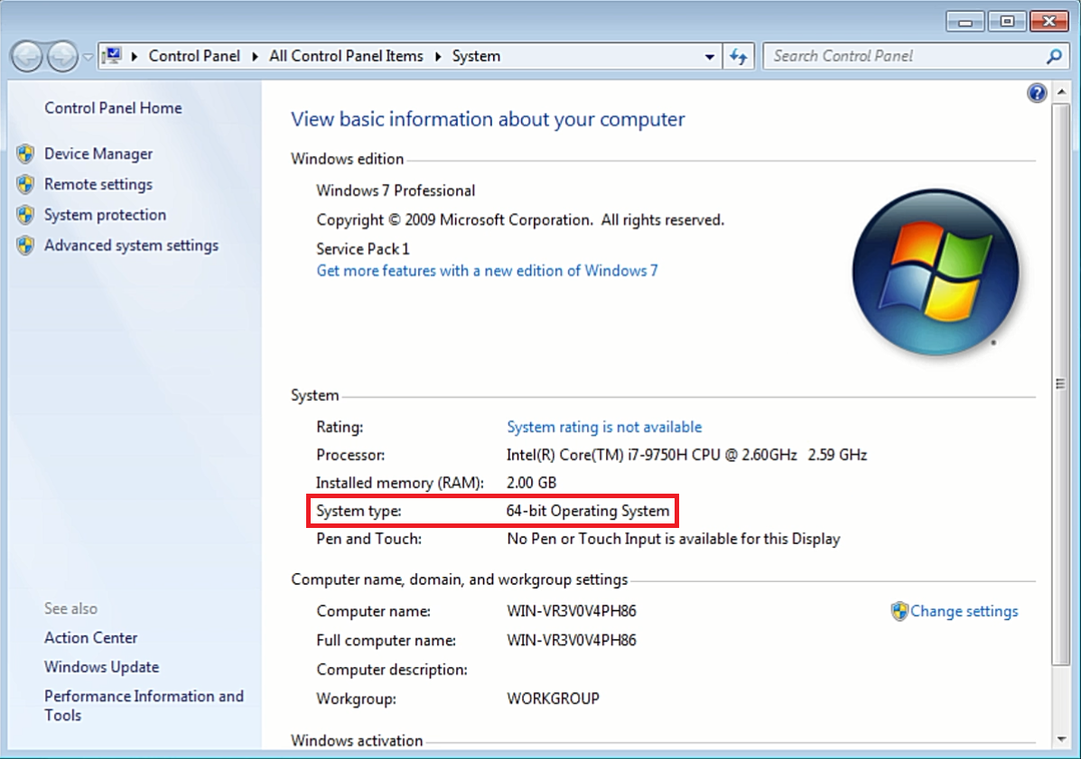The height and width of the screenshot is (759, 1081).
Task: Click the search magnifier icon
Action: [1054, 57]
